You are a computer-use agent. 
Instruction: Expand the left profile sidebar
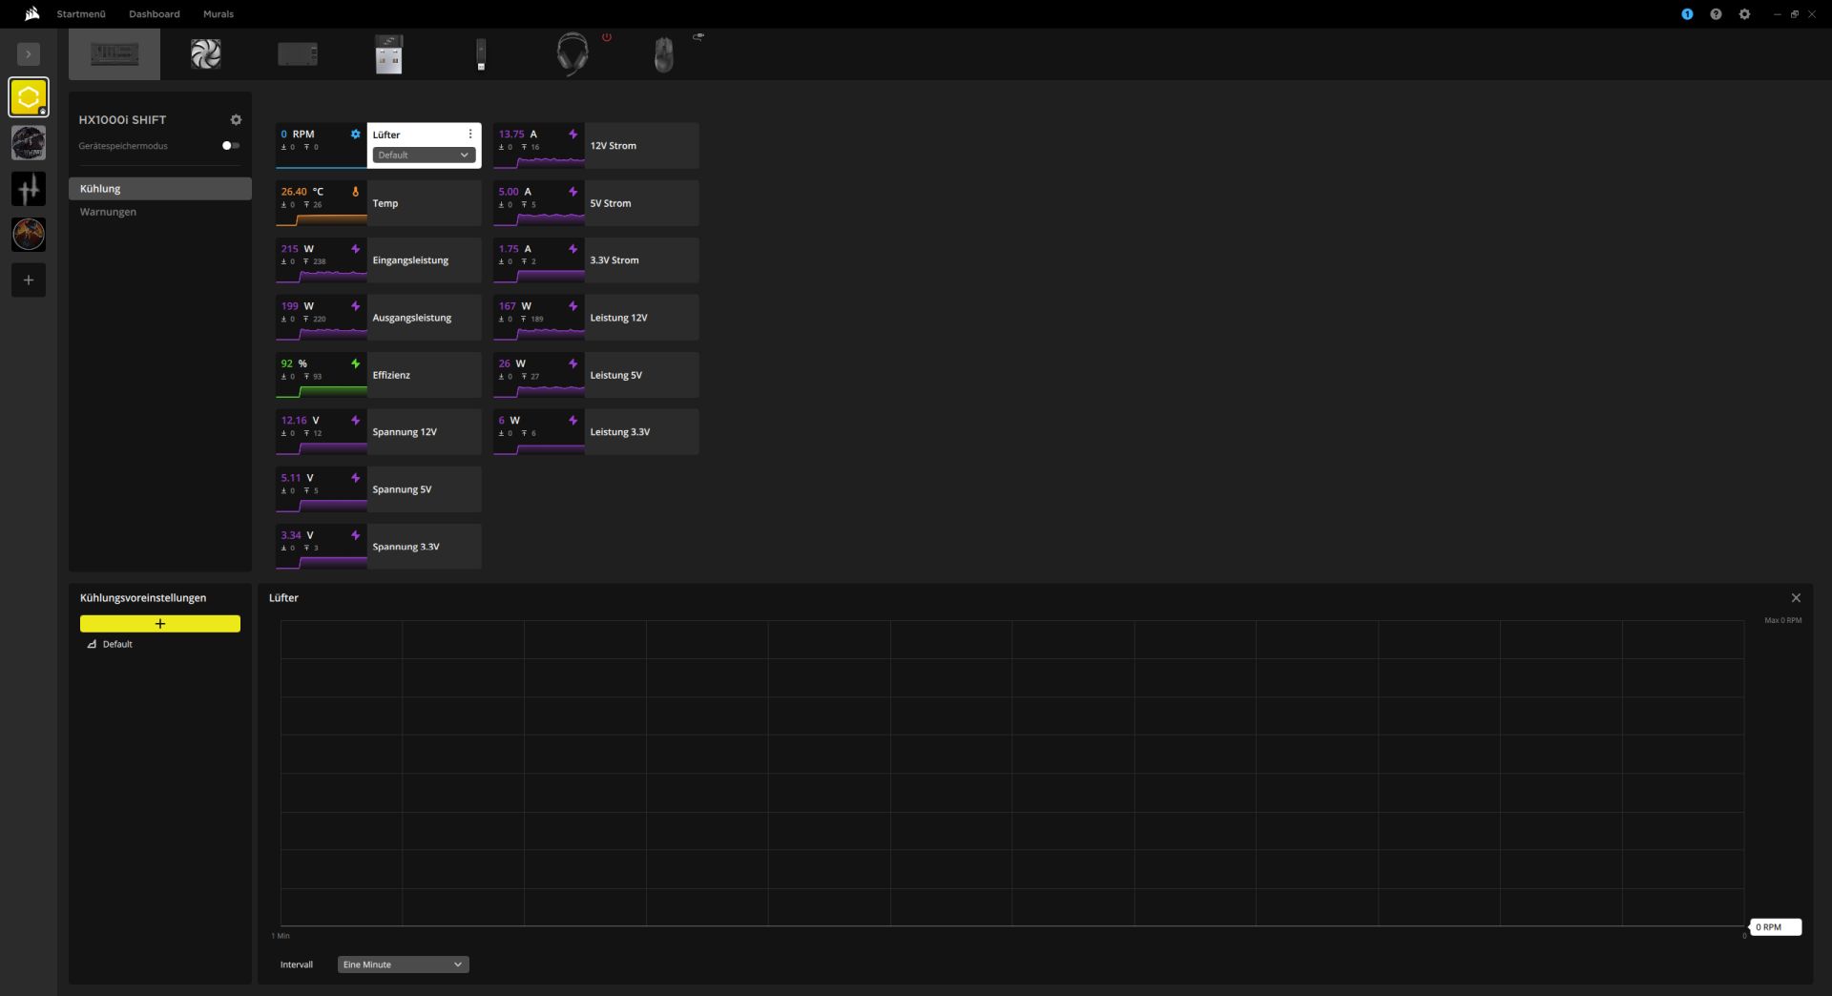pos(29,54)
